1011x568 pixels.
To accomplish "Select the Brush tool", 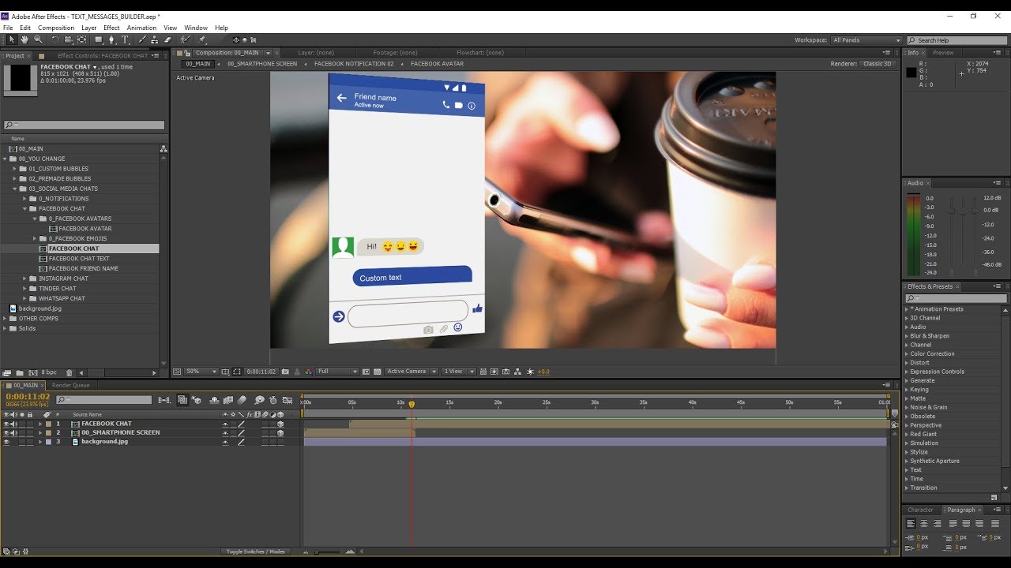I will coord(142,39).
